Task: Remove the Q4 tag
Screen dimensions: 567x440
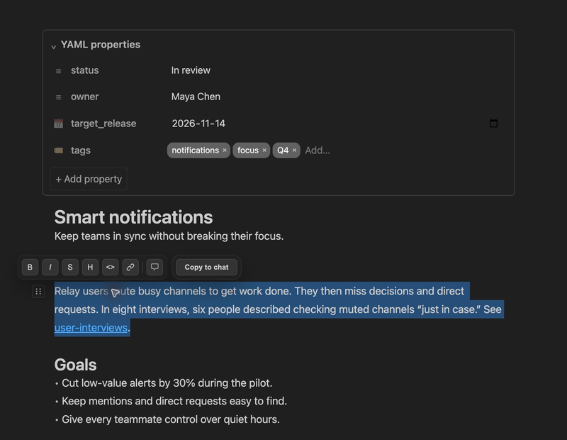Action: (x=294, y=150)
